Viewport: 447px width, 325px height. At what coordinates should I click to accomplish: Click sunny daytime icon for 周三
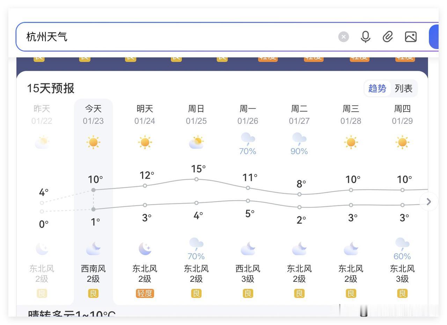point(351,142)
